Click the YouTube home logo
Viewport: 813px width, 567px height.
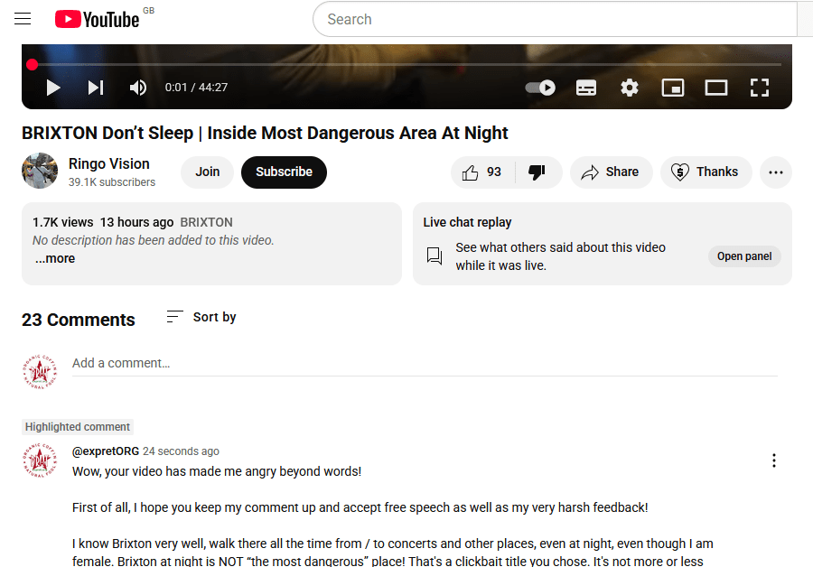[x=97, y=19]
